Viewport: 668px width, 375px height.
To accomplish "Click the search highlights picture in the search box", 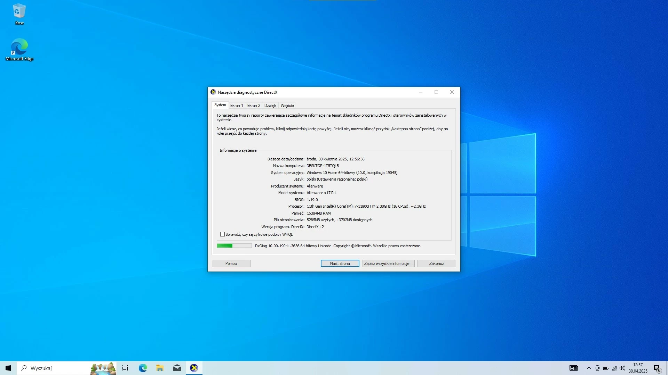I will tap(103, 368).
